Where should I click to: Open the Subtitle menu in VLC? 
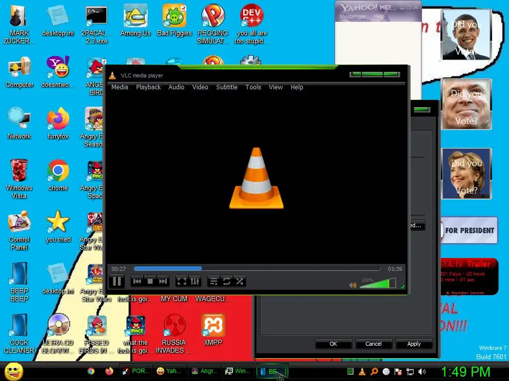[227, 87]
